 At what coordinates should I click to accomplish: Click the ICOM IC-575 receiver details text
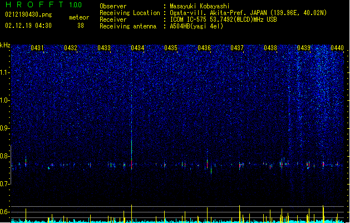[x=223, y=20]
